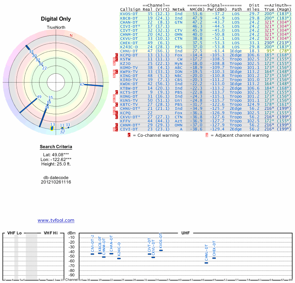The image size is (295, 283).
Task: Click adjacent channel icon beside KUNS-TV
Action: click(114, 100)
